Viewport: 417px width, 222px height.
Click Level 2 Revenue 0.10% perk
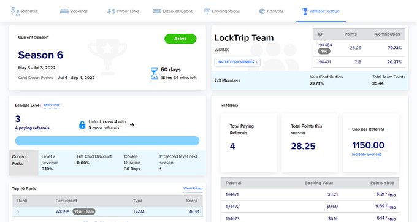click(x=50, y=163)
